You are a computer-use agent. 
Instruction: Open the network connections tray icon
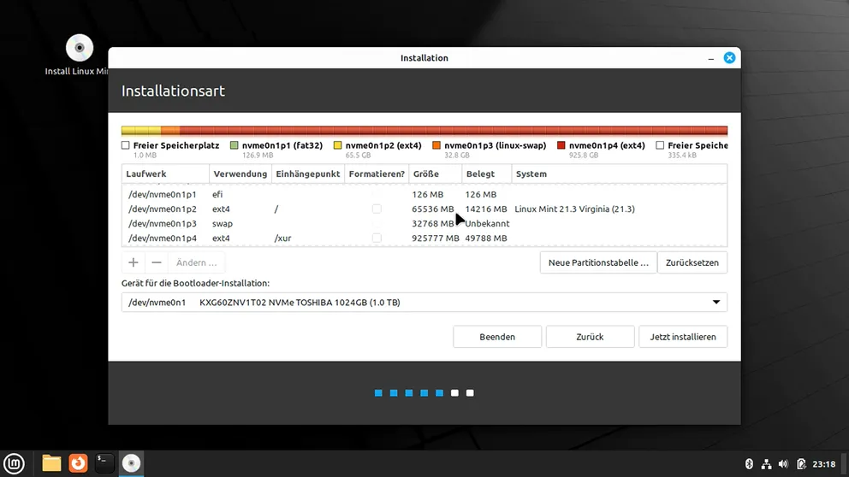point(766,464)
